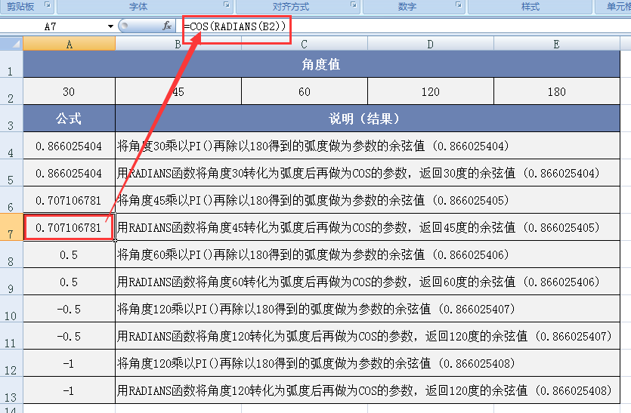The image size is (631, 413).
Task: Click row 11 RADIANS description ending 0.866025407
Action: pos(367,336)
